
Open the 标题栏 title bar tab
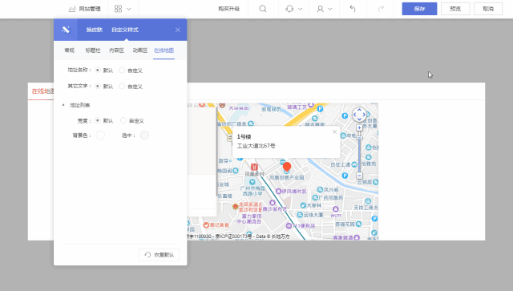pos(93,51)
